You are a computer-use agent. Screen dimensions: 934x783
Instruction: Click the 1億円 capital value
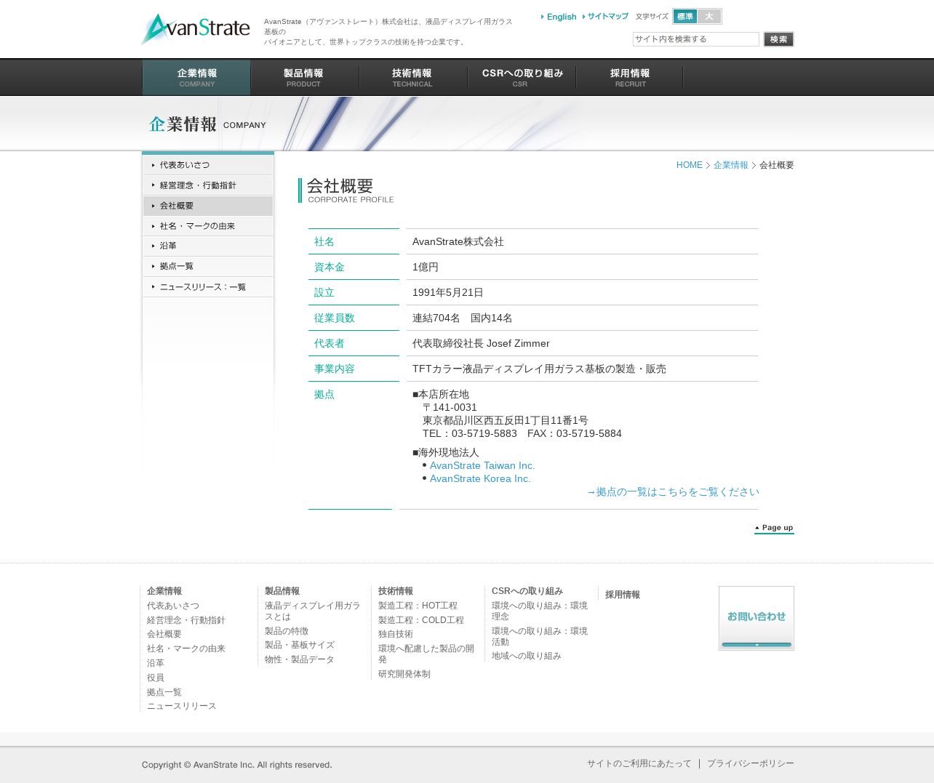[426, 267]
